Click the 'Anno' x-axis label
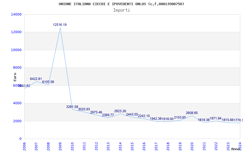 tap(236, 149)
